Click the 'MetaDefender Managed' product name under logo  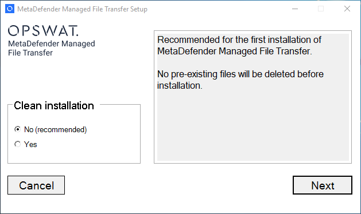coord(52,43)
